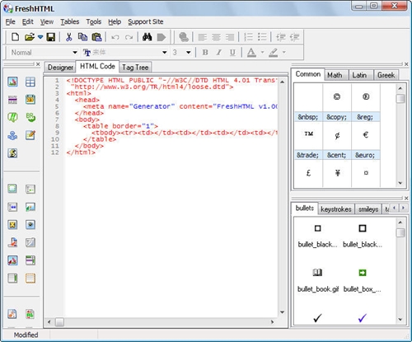Open the smileys images tab

pos(368,209)
